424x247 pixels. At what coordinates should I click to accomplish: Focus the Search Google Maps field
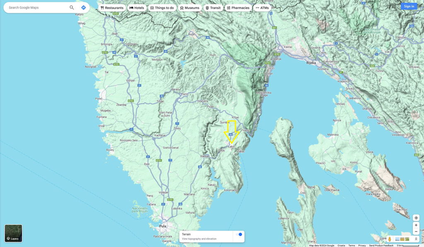(x=37, y=7)
